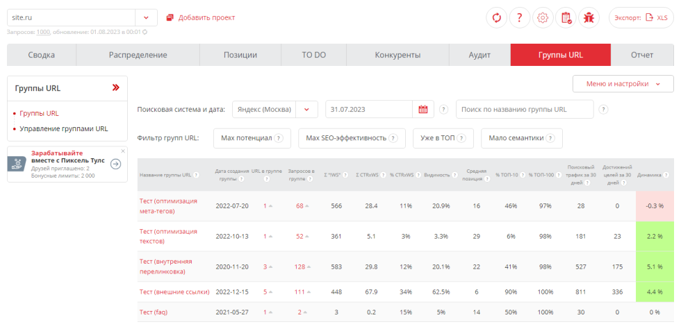
Task: Open Тест (оптимизация мета-тегов) group
Action: point(168,206)
